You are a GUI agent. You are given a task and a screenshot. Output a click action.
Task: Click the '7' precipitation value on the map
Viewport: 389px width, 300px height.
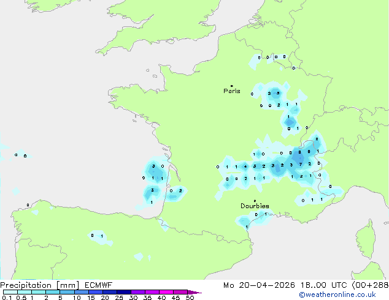[x=301, y=164]
